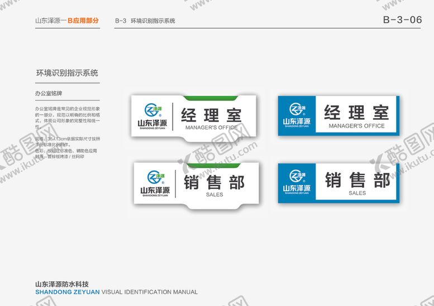434x306 pixels.
Task: Click 山东泽源 wordmark on white 经理室 sign
Action: click(152, 123)
